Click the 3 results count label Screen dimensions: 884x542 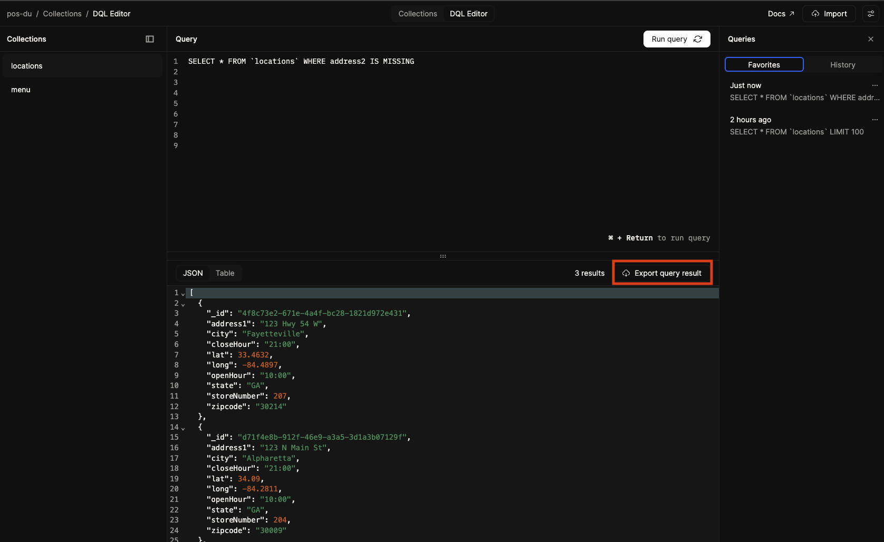point(590,273)
